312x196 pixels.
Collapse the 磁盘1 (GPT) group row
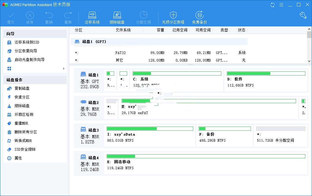point(77,42)
